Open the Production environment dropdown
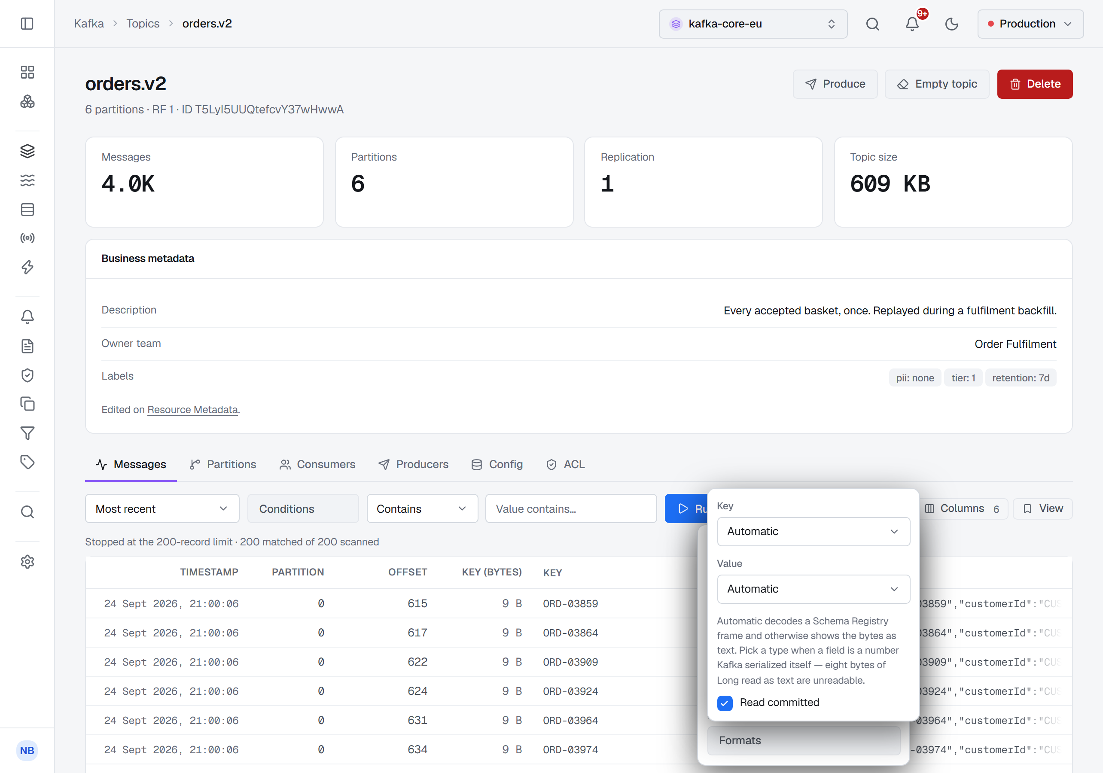1103x773 pixels. [1030, 24]
